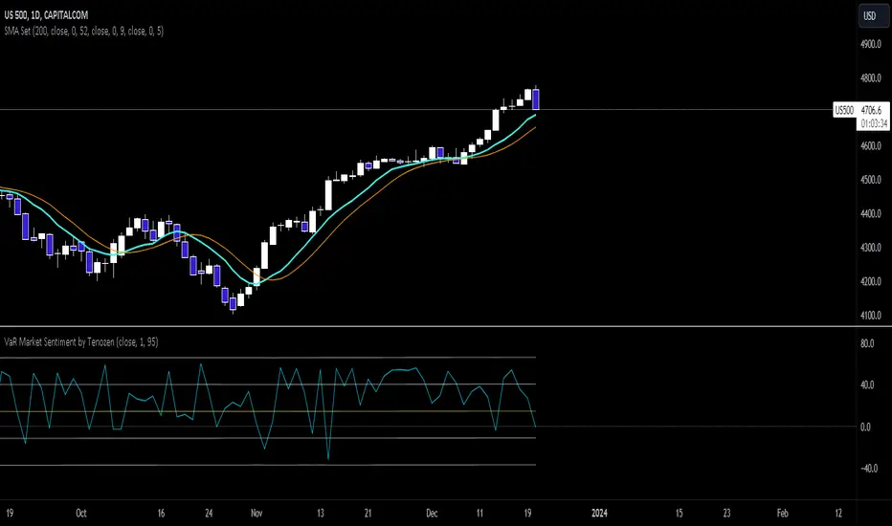Viewport: 892px width, 526px height.
Task: Click the 40.0 indicator scale label
Action: coord(867,385)
